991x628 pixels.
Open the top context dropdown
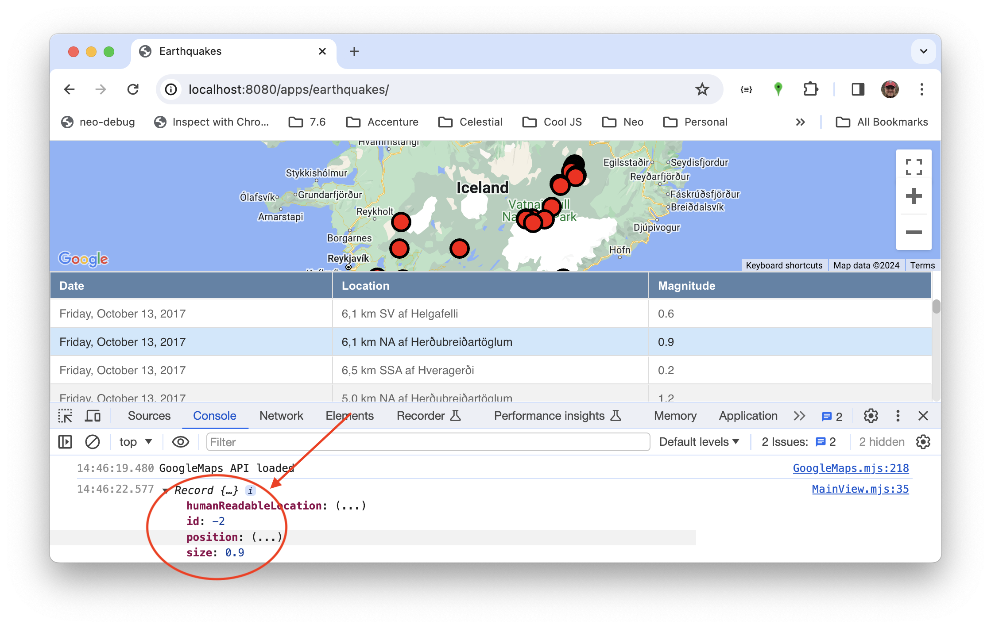135,442
